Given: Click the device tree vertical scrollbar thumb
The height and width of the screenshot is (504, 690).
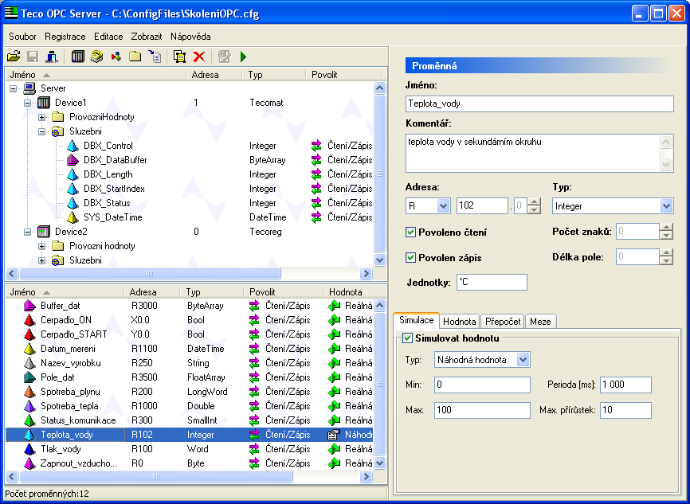Looking at the screenshot, I should pyautogui.click(x=380, y=174).
